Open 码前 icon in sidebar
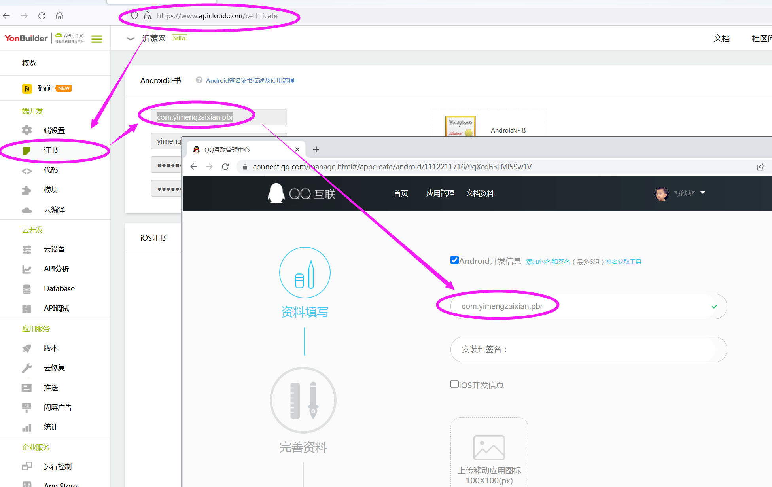Screen dimensions: 772x487 coord(27,89)
